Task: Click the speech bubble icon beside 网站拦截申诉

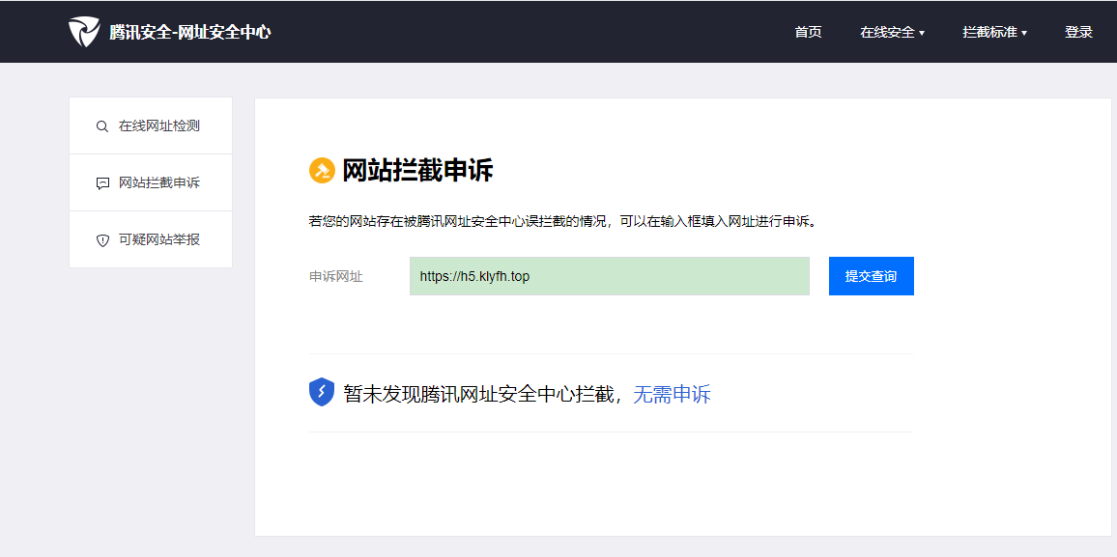Action: (x=101, y=183)
